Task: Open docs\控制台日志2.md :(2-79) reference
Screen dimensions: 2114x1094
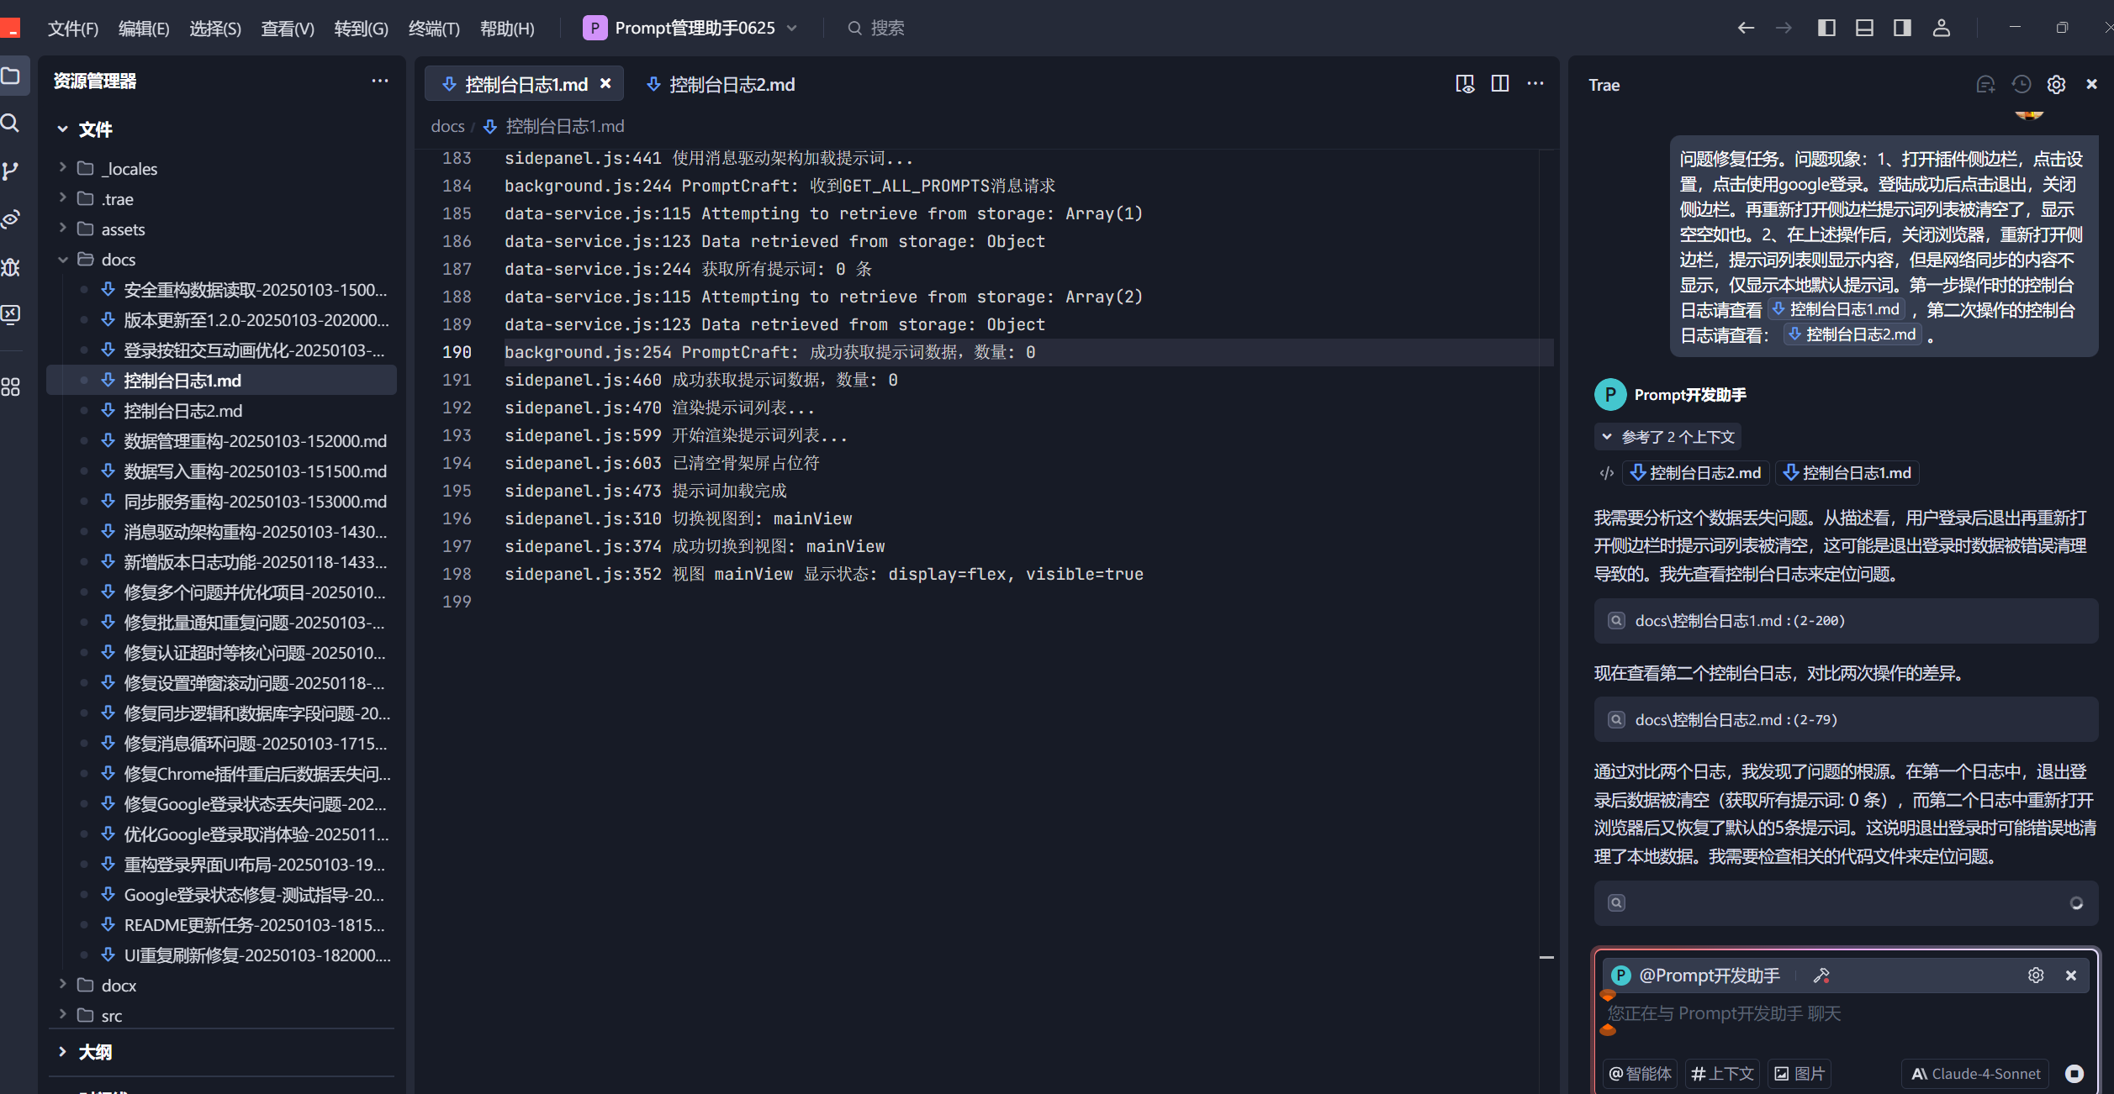Action: pyautogui.click(x=1846, y=719)
